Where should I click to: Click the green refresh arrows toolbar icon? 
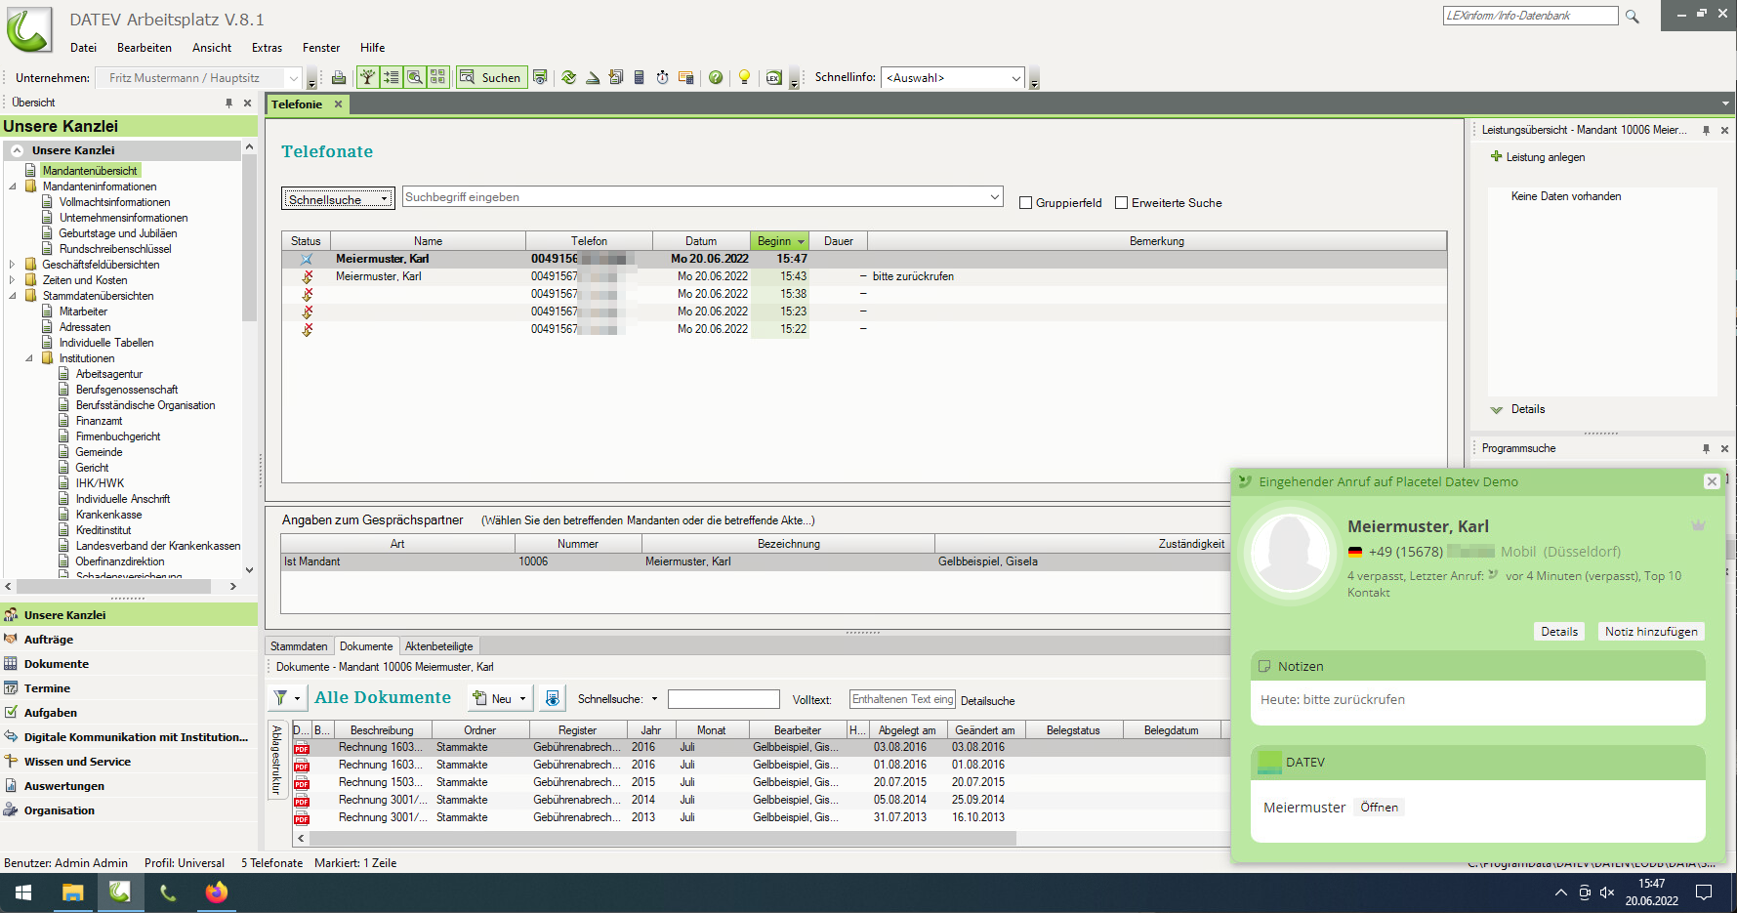click(568, 77)
